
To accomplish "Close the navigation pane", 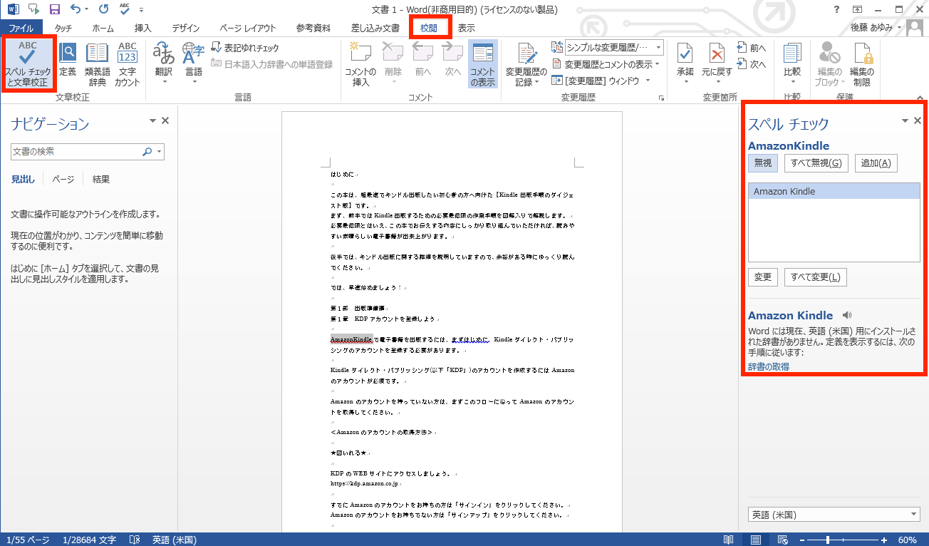I will 165,121.
